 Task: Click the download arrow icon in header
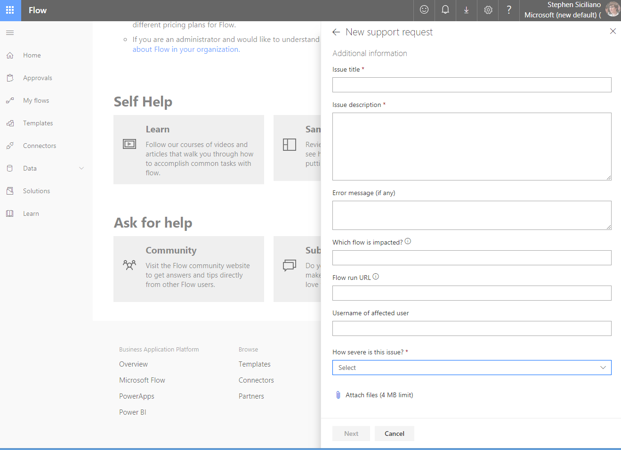(466, 10)
